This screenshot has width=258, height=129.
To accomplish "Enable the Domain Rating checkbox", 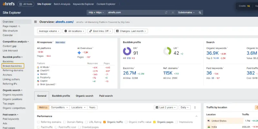I will click(x=64, y=122).
